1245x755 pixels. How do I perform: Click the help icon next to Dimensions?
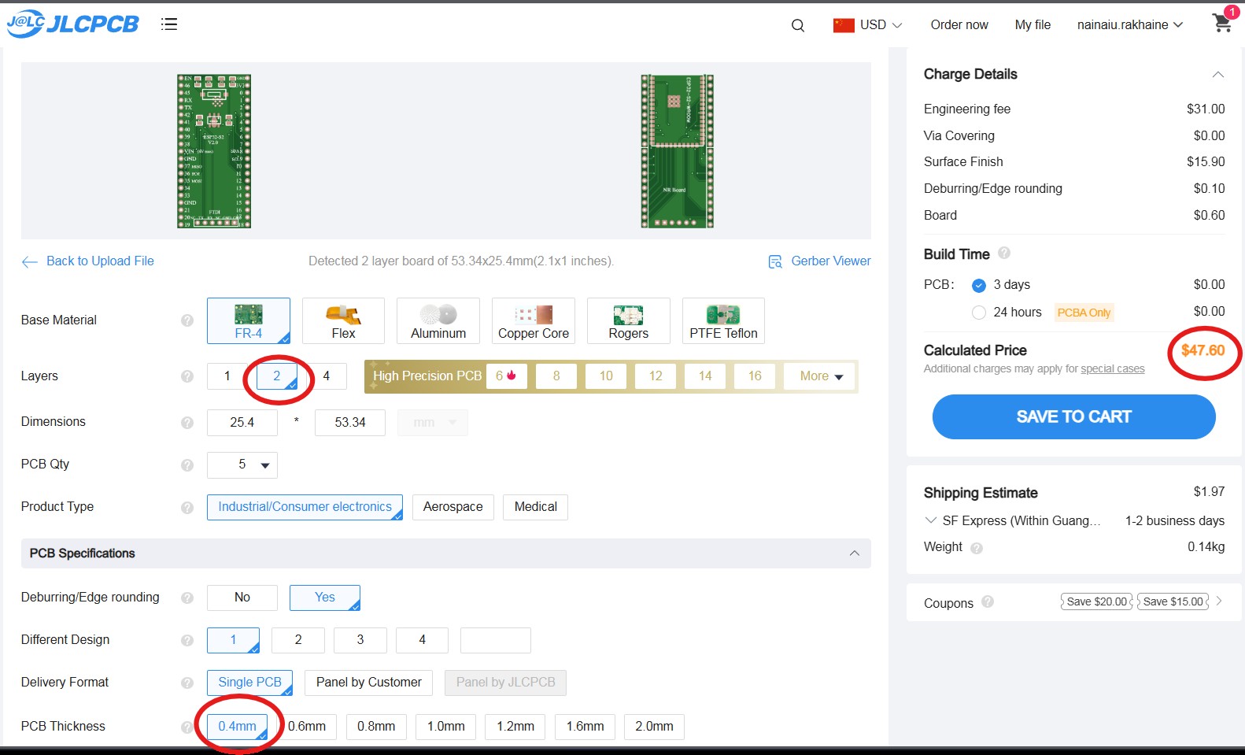tap(187, 423)
